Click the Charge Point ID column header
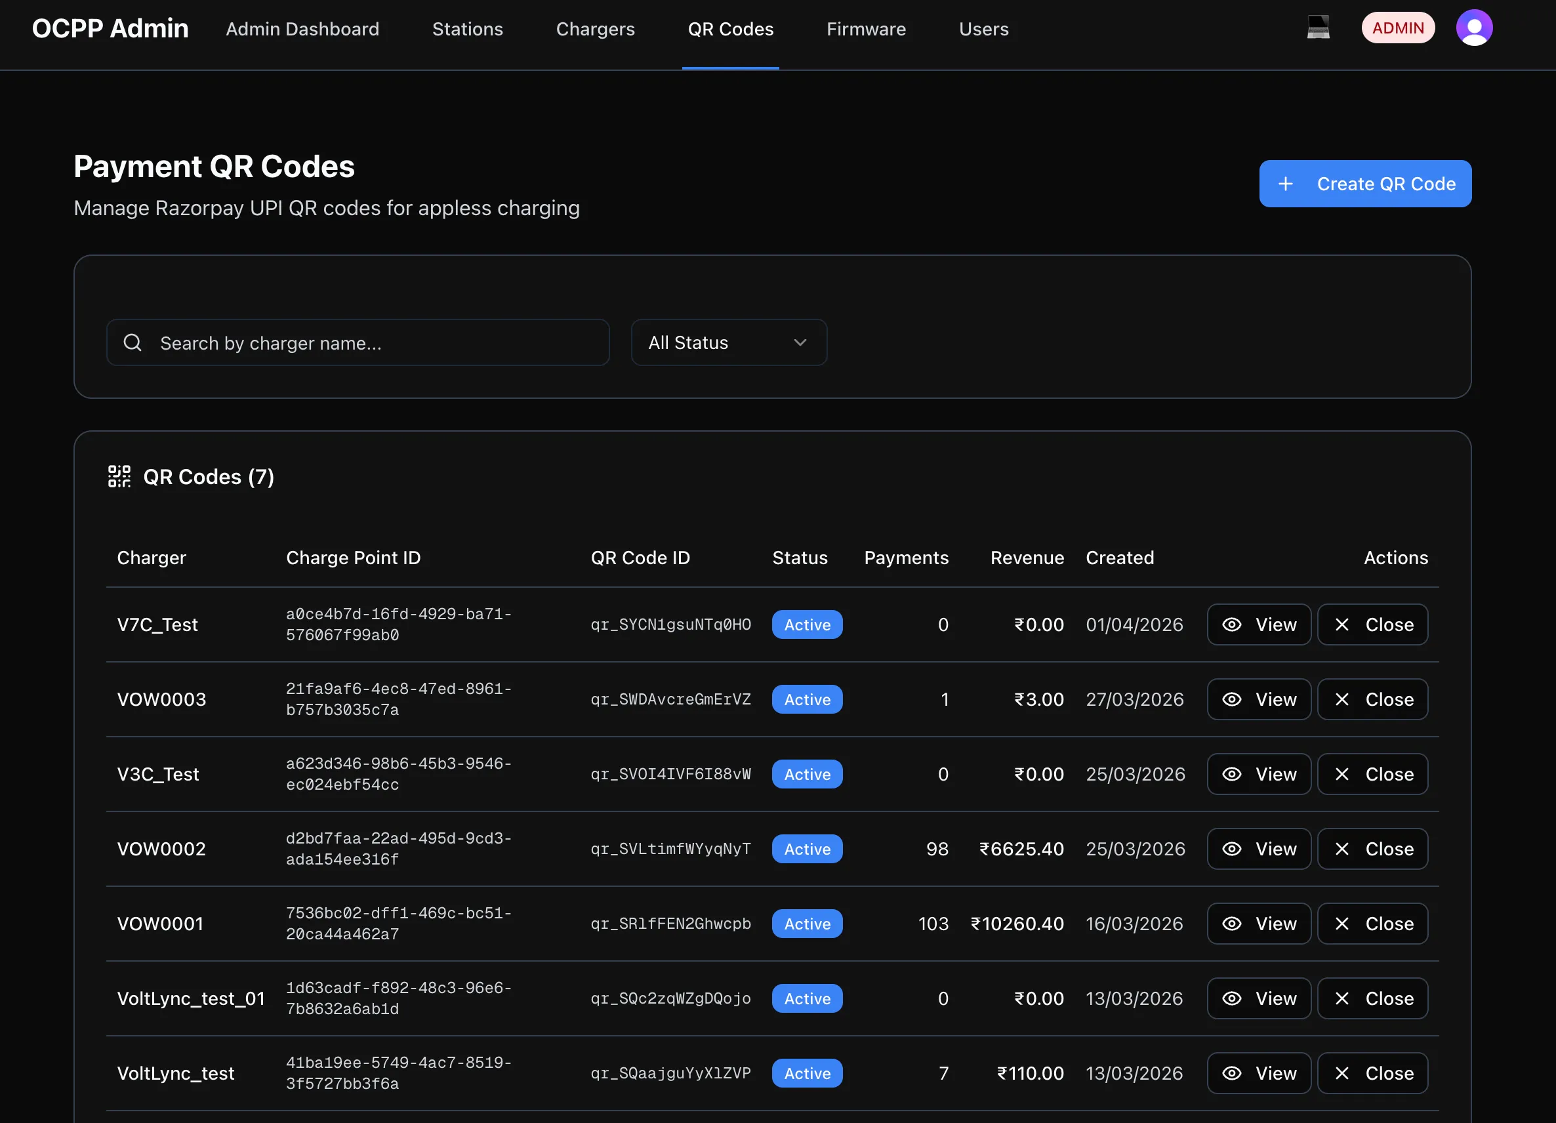 click(x=354, y=558)
